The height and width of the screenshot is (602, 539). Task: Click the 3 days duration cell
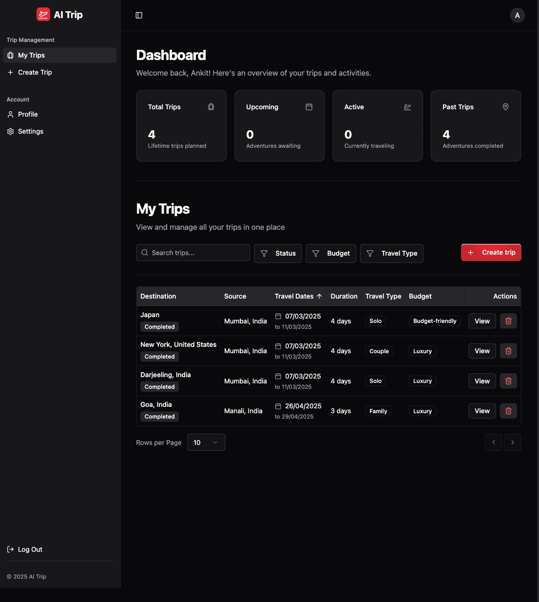pyautogui.click(x=341, y=411)
